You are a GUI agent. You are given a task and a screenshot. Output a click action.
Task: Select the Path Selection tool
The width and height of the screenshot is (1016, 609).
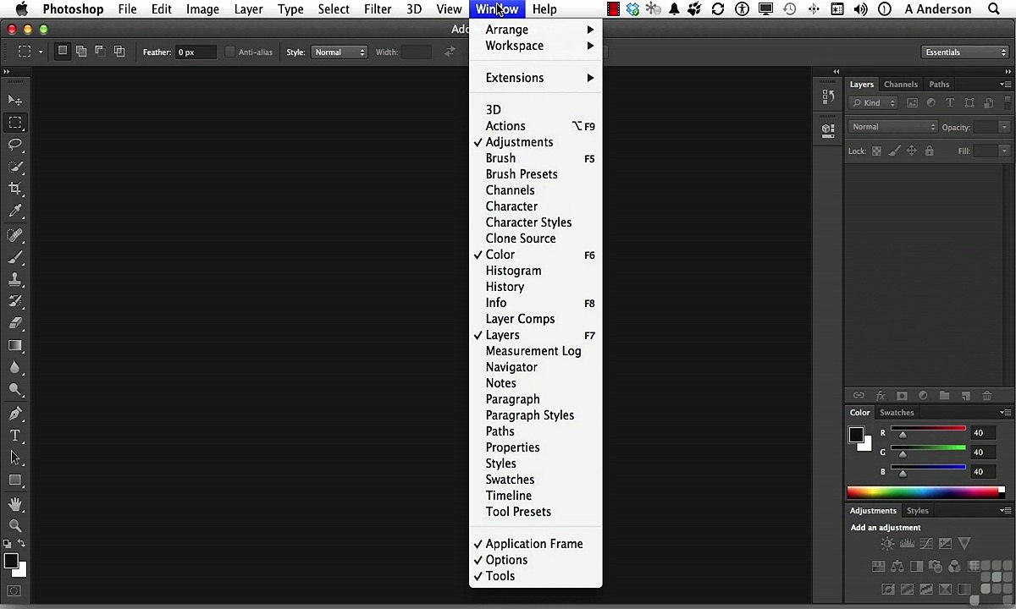pyautogui.click(x=15, y=457)
